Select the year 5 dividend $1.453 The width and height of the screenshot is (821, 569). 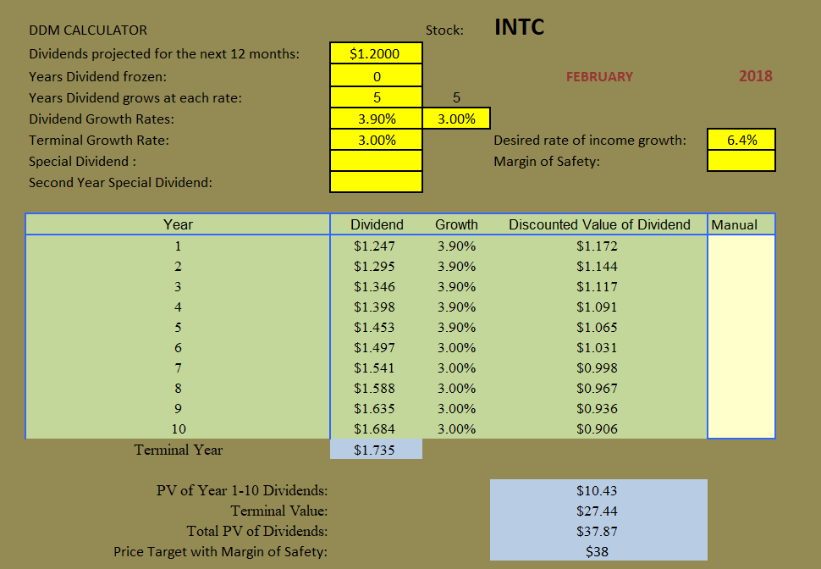(x=374, y=328)
